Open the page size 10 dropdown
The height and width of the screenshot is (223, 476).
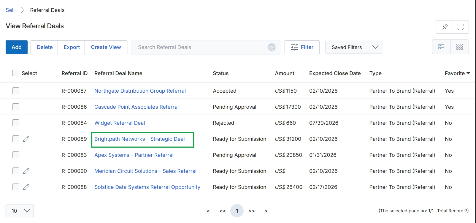point(20,211)
